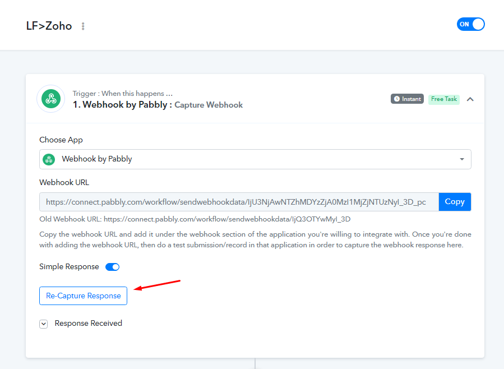The image size is (504, 369).
Task: Click the Free Task badge
Action: pos(443,99)
